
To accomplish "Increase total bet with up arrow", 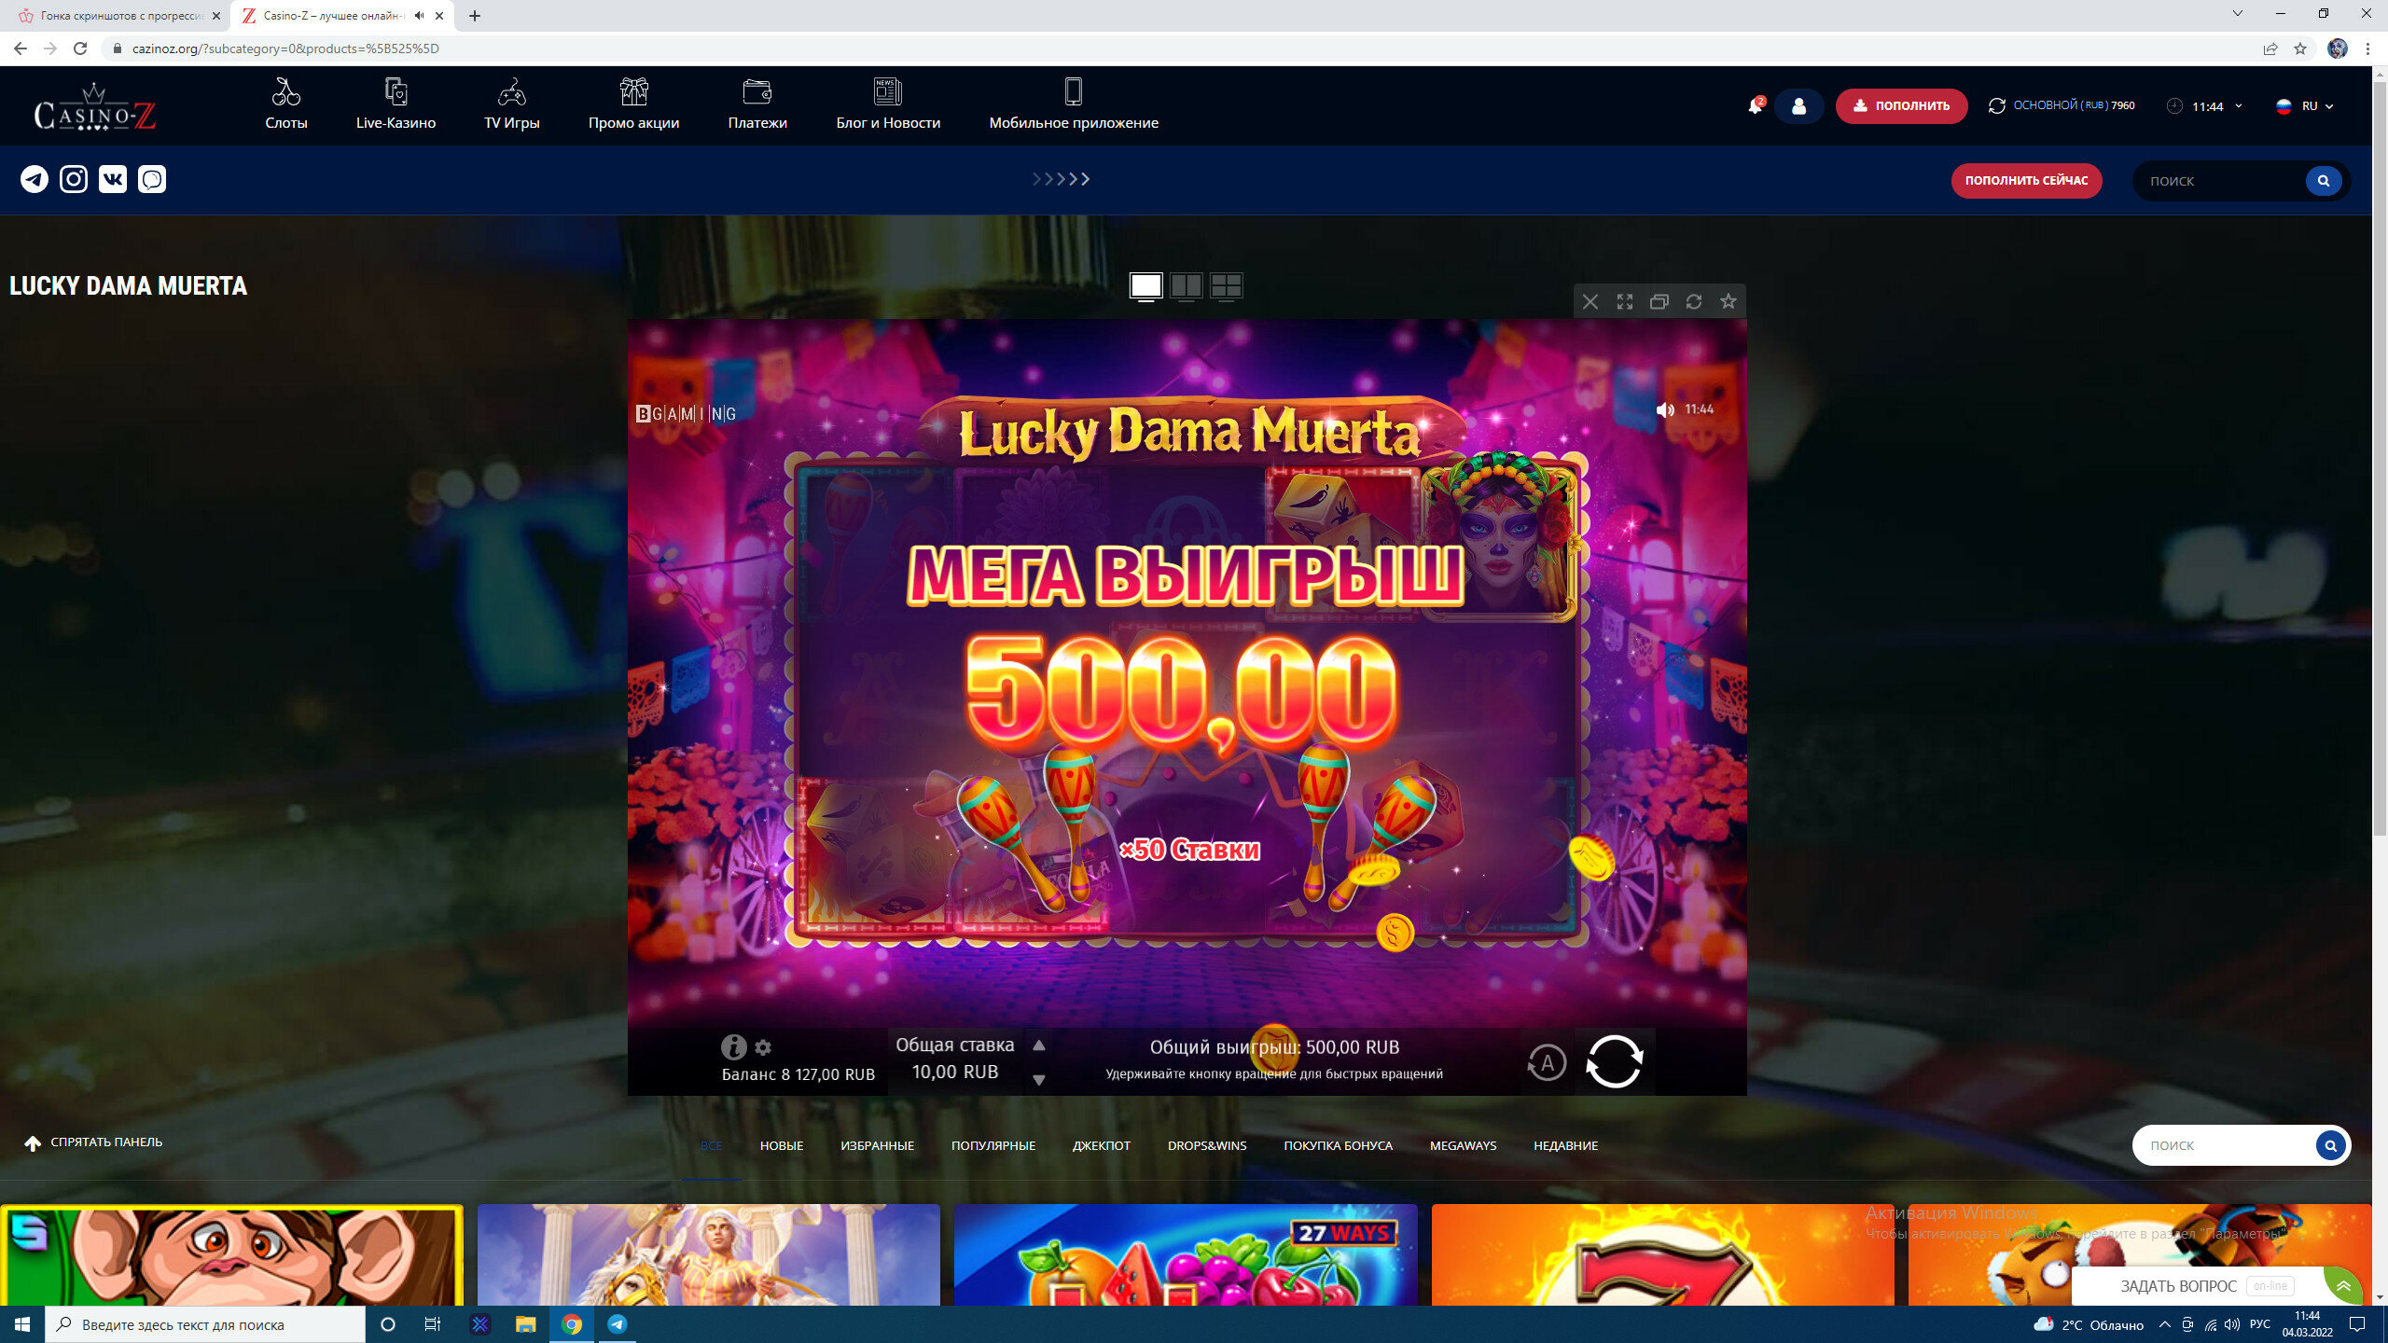I will pyautogui.click(x=1038, y=1045).
